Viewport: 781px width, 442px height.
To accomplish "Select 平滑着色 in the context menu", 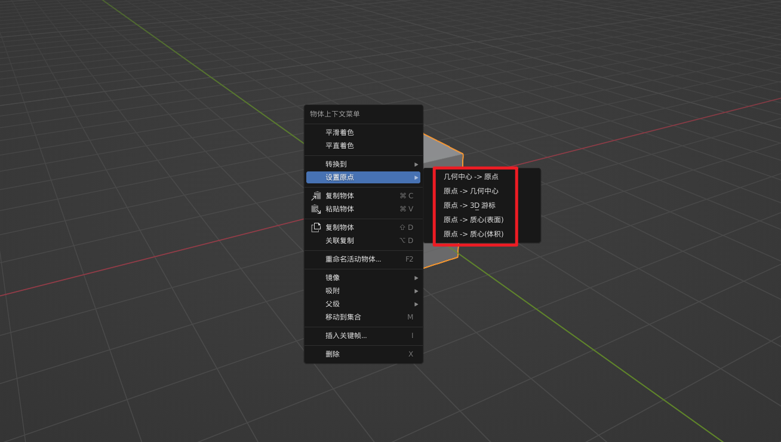I will [363, 133].
